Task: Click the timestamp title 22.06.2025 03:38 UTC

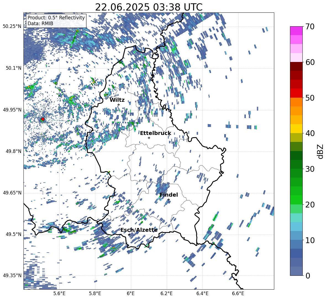Action: pyautogui.click(x=149, y=7)
